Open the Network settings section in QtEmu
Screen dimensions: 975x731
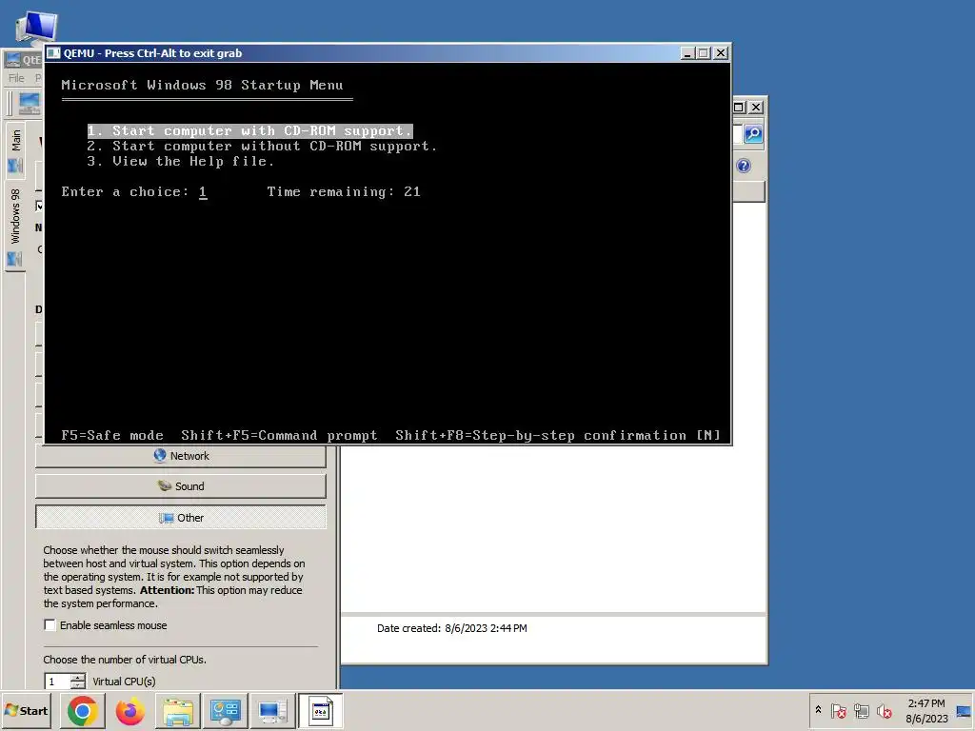tap(180, 456)
